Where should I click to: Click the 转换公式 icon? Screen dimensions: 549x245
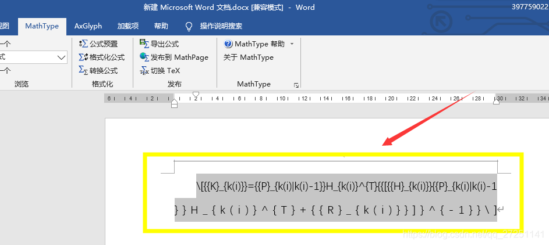(83, 70)
